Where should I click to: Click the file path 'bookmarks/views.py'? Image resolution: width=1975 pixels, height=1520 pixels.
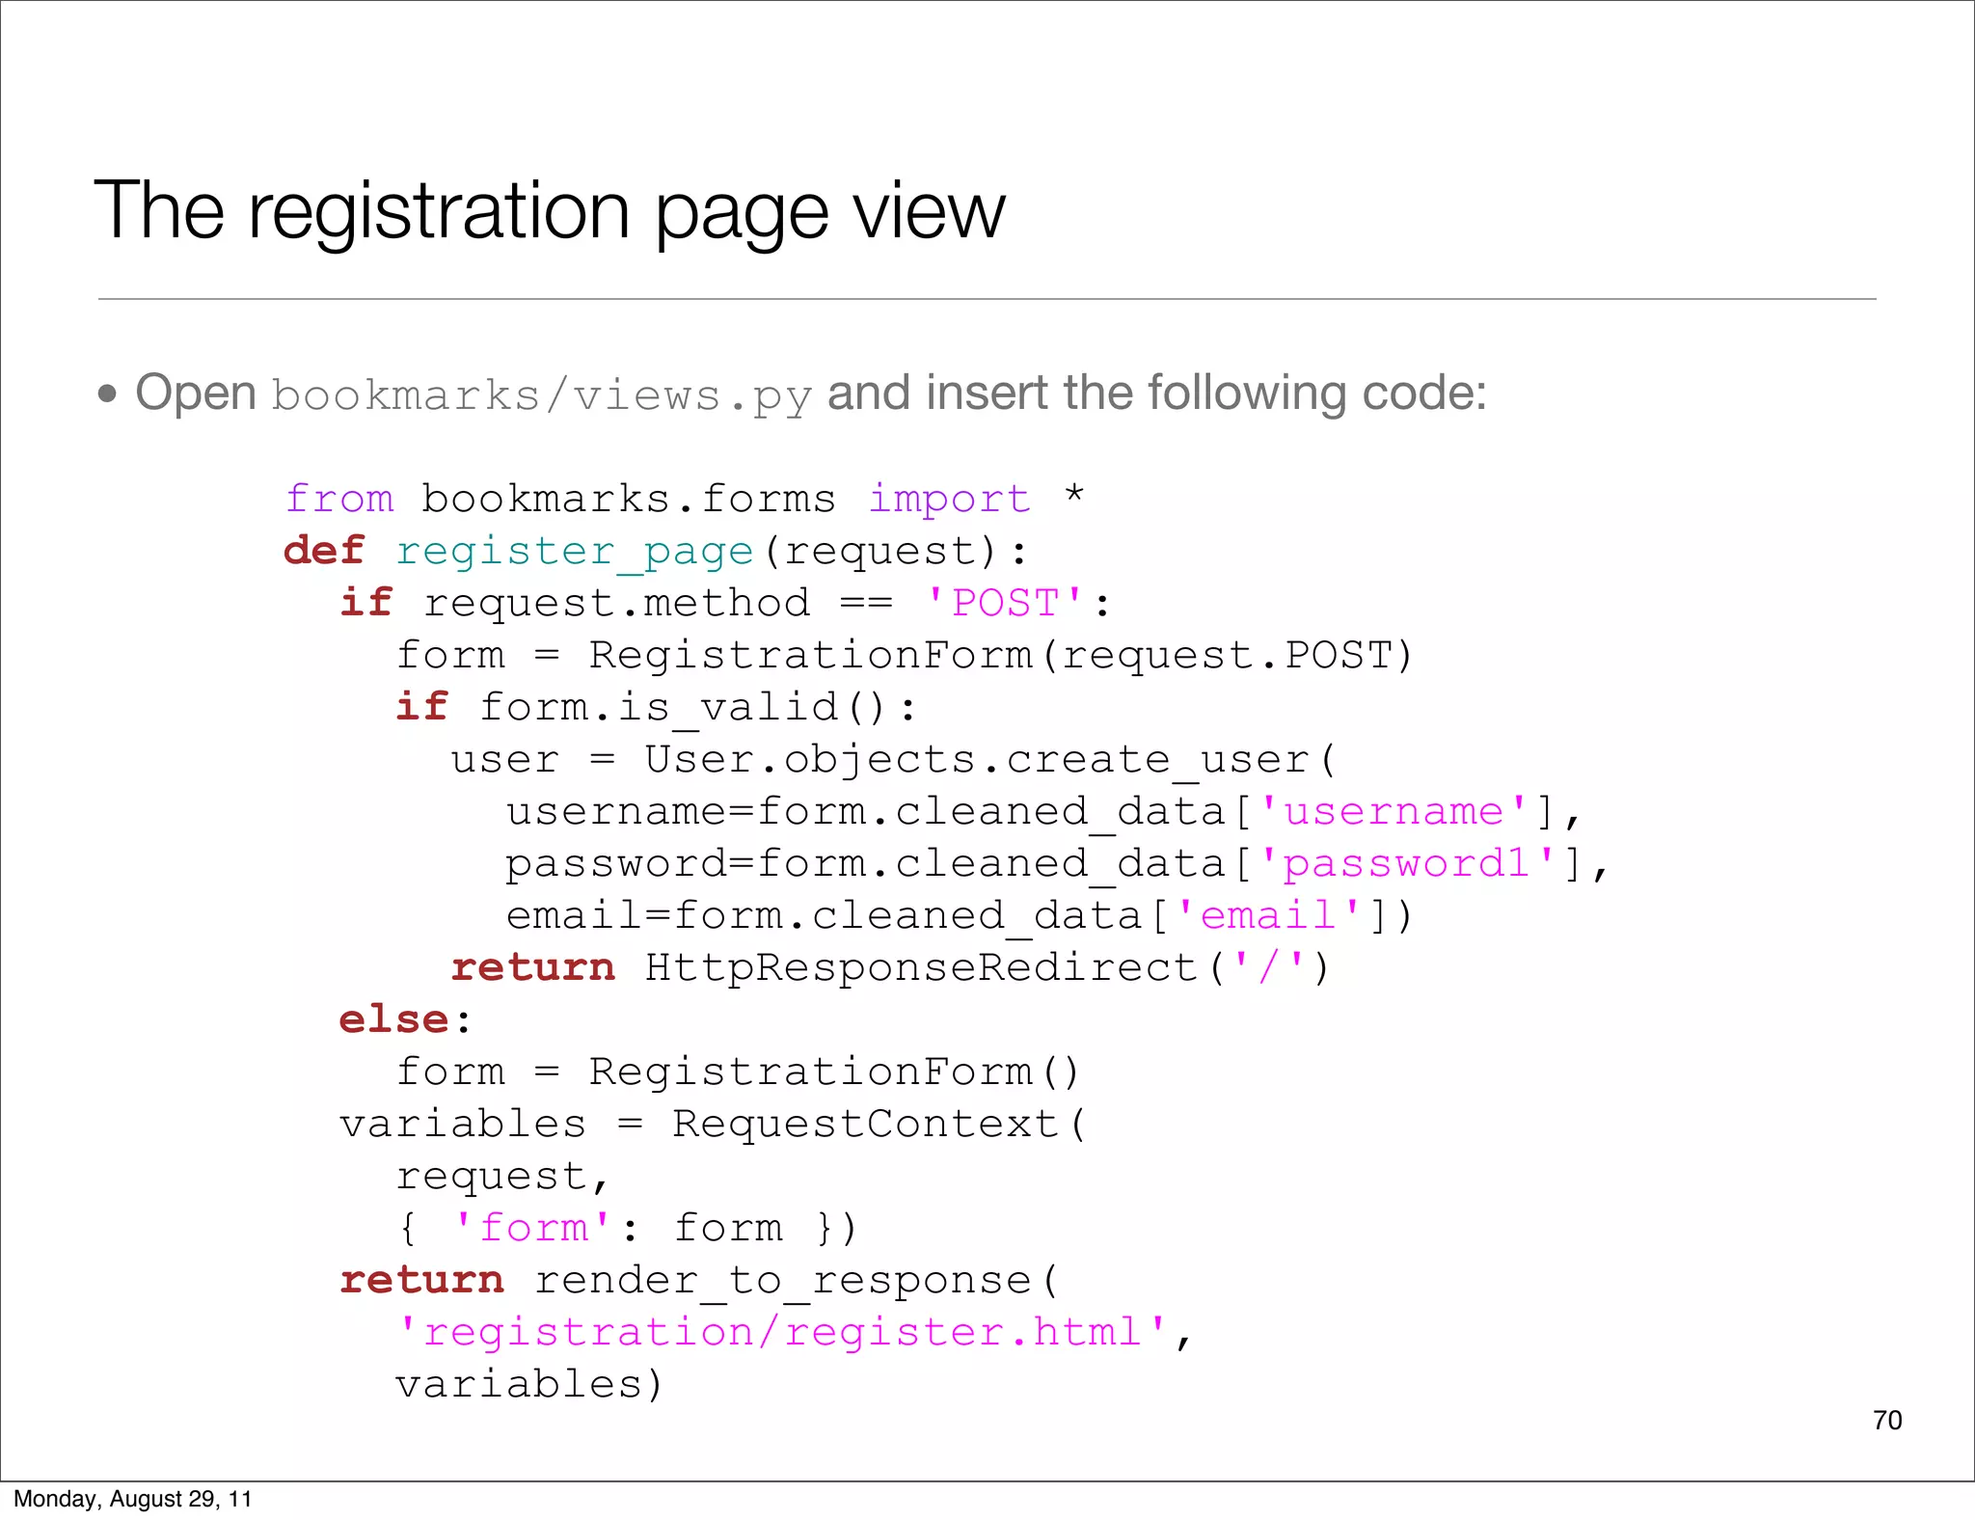tap(542, 396)
